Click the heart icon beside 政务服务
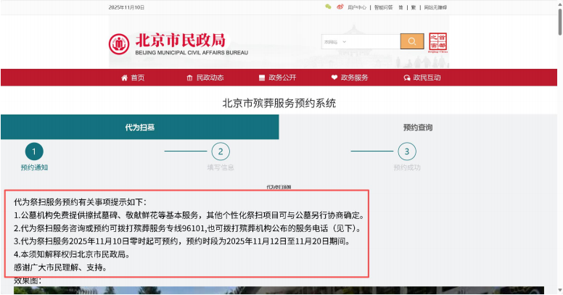The width and height of the screenshot is (563, 295). pos(334,78)
